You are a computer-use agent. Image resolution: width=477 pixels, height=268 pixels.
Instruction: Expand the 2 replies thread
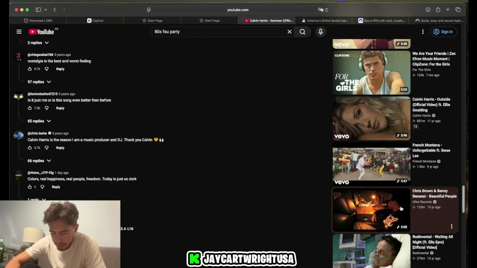click(x=38, y=43)
